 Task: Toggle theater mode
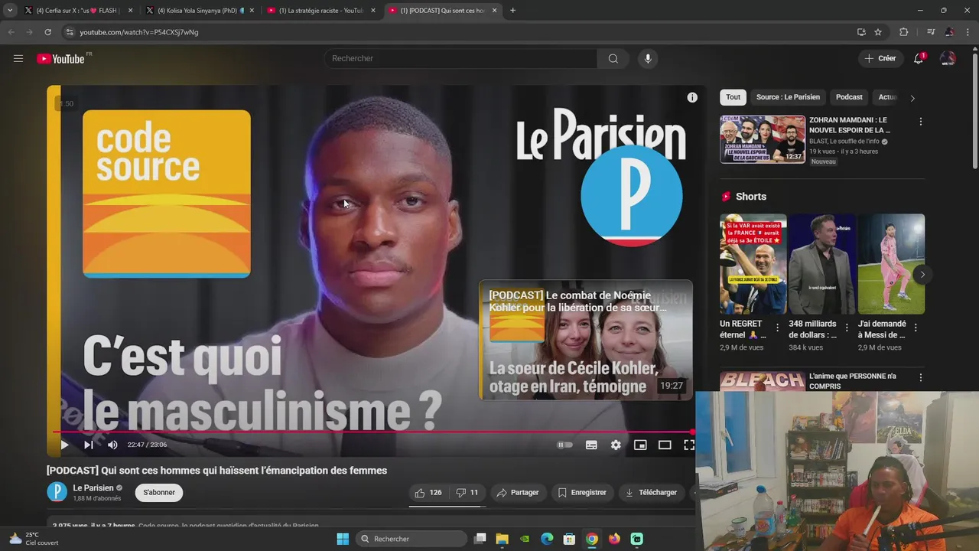tap(665, 445)
